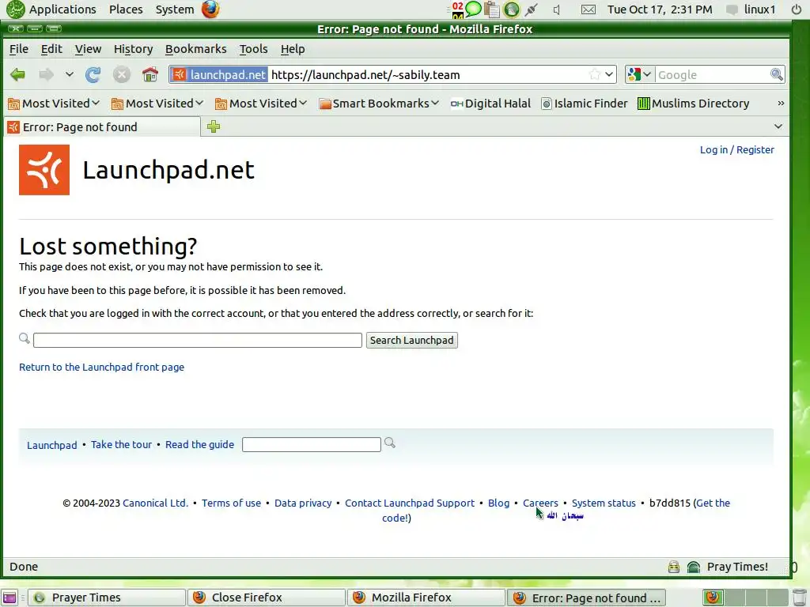Expand the Smart Bookmarks folder
The width and height of the screenshot is (810, 607).
tap(379, 104)
